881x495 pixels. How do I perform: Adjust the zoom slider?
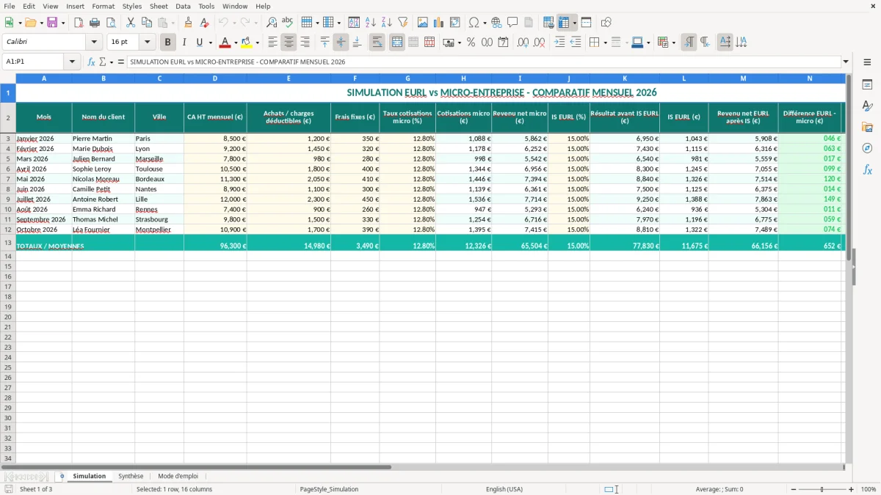[x=822, y=489]
